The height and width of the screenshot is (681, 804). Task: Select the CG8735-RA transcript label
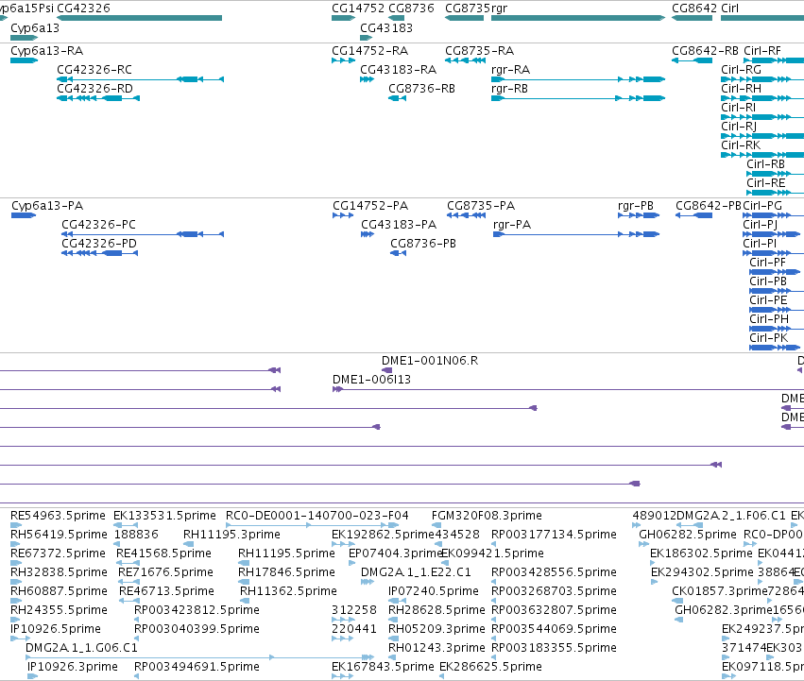coord(479,51)
